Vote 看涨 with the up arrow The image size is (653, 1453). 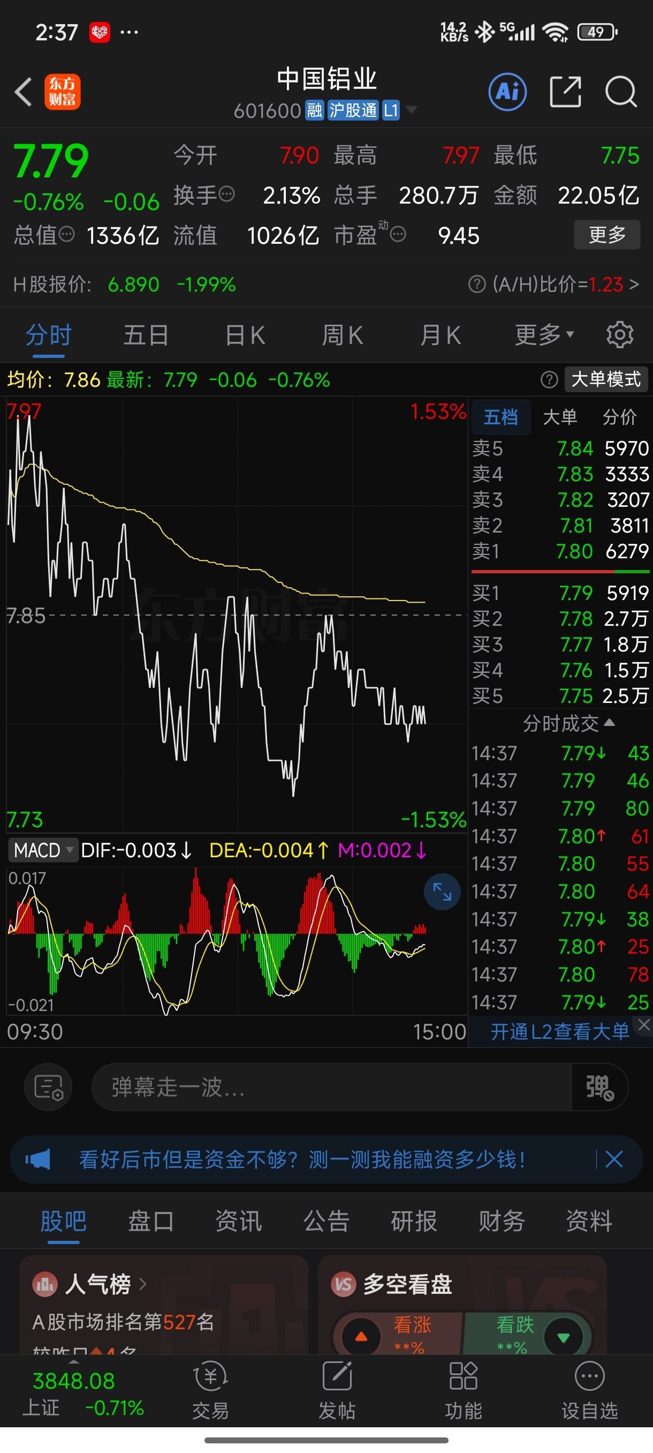tap(361, 1336)
